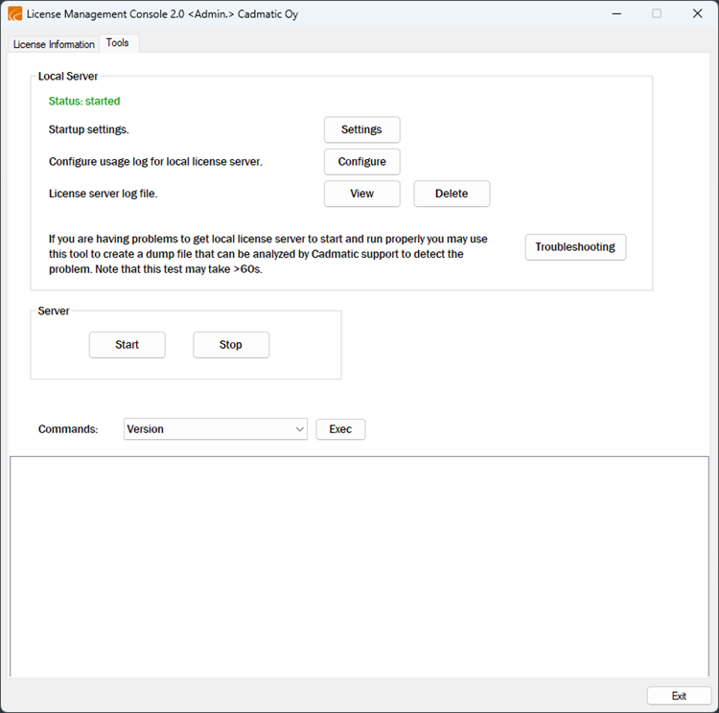719x713 pixels.
Task: Run the Troubleshooting dump tool
Action: pyautogui.click(x=575, y=247)
